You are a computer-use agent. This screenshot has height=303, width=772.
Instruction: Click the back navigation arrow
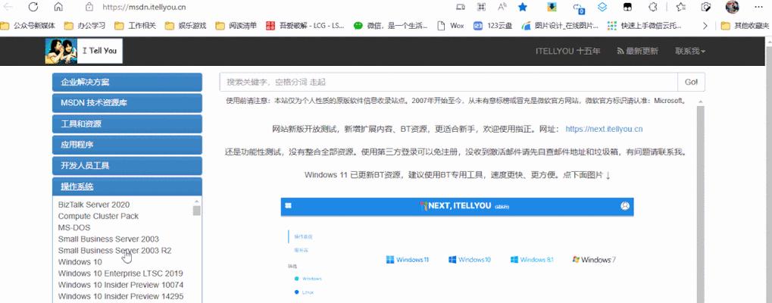point(8,7)
